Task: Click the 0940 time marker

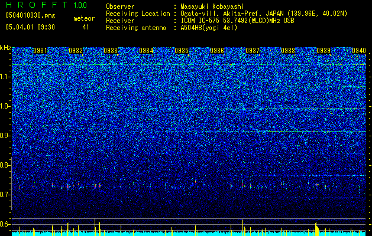Action: 359,51
